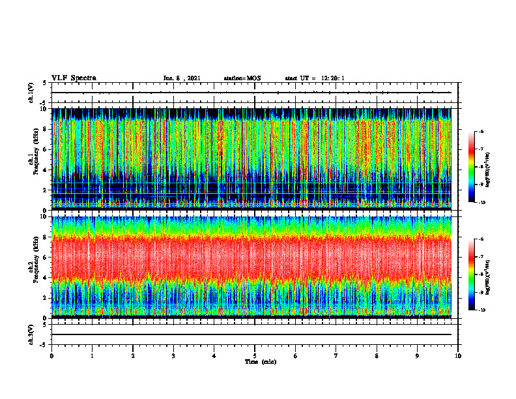Click the "ch.3(V)" axis label

(x=31, y=334)
